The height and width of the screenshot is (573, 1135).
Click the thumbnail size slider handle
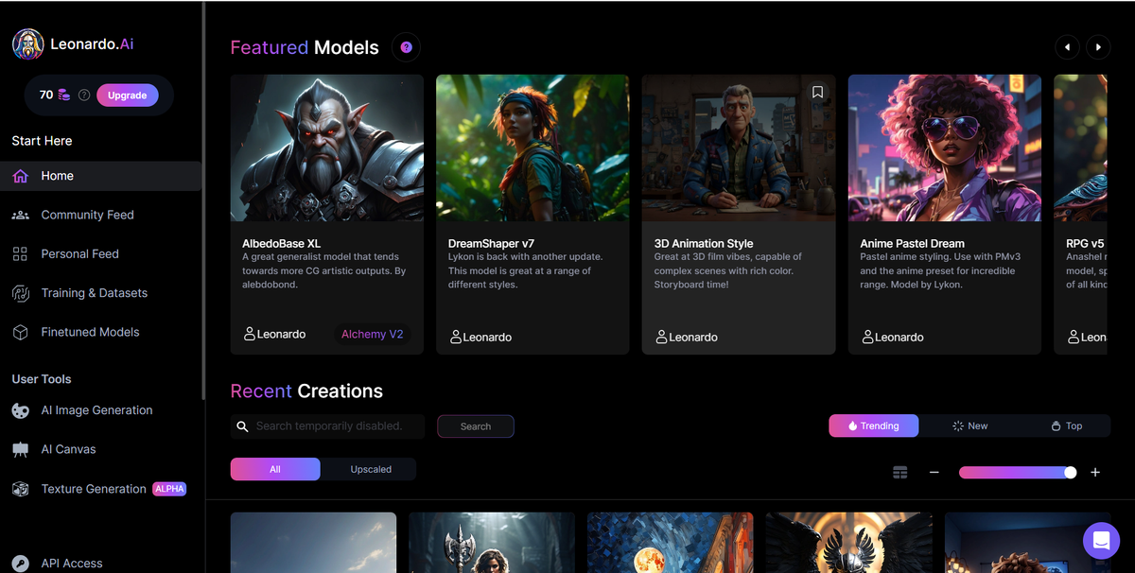coord(1070,472)
